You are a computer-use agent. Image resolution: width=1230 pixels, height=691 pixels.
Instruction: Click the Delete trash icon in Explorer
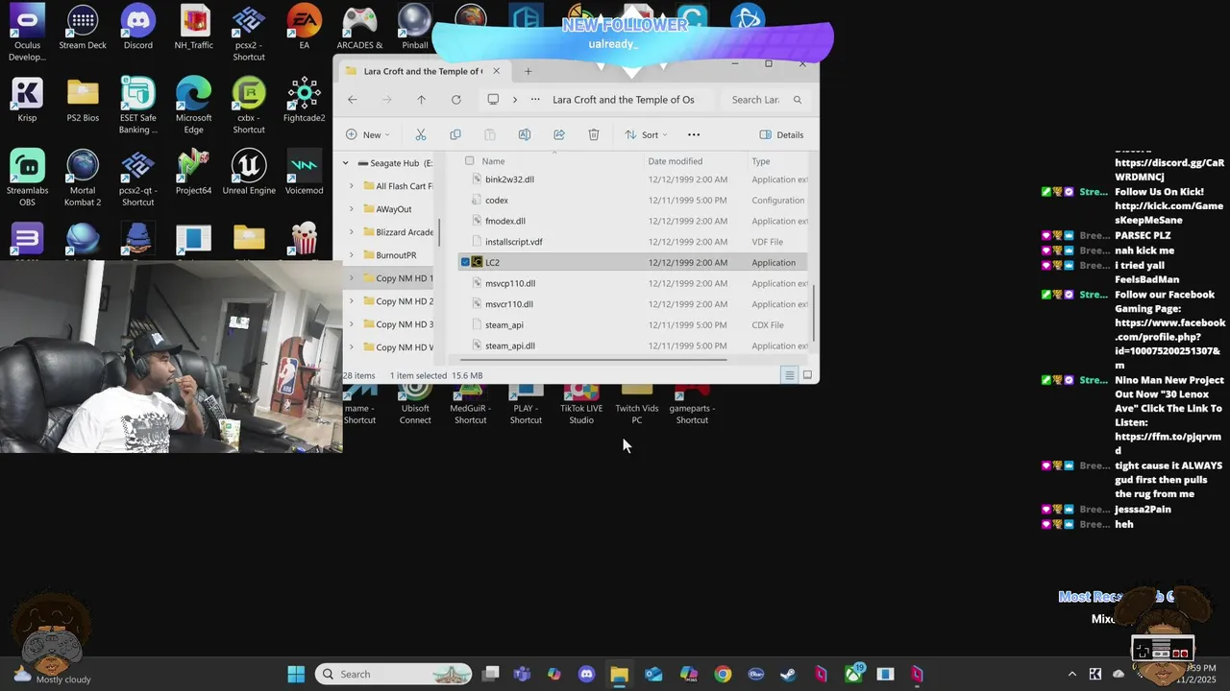594,134
